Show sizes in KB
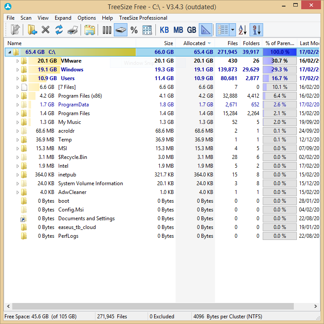This screenshot has height=324, width=324. tap(164, 30)
